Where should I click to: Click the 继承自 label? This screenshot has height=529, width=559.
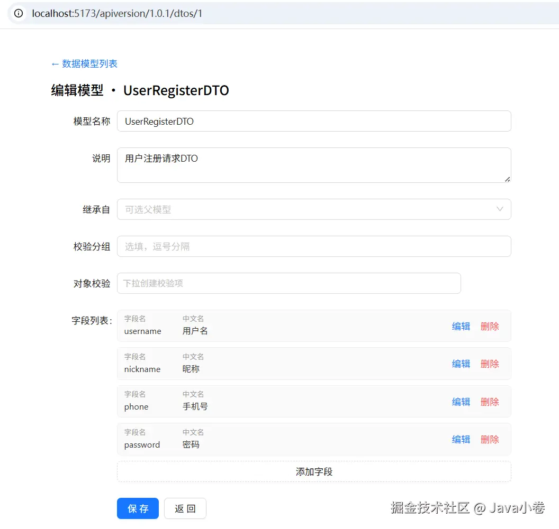click(x=96, y=210)
